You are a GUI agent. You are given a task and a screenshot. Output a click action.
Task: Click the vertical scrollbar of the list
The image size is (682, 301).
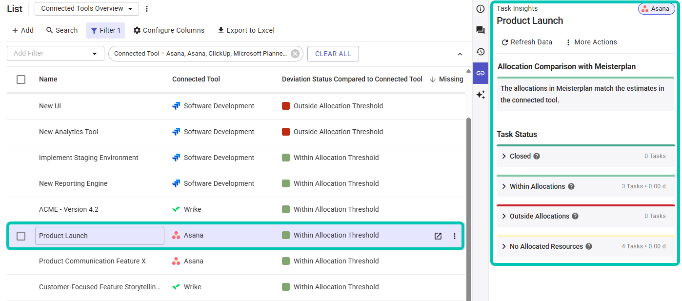click(469, 209)
